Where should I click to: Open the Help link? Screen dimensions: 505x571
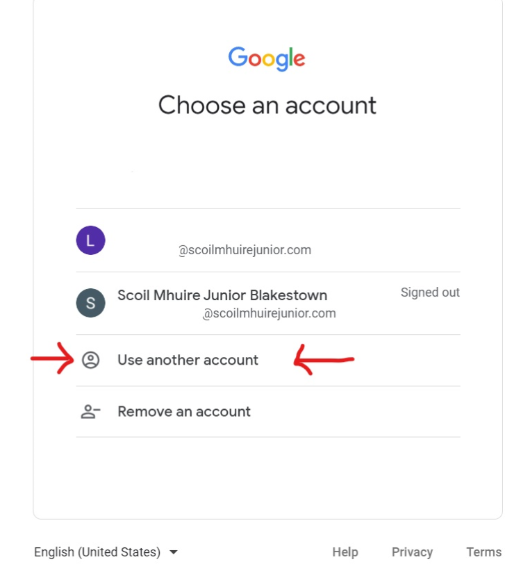345,552
